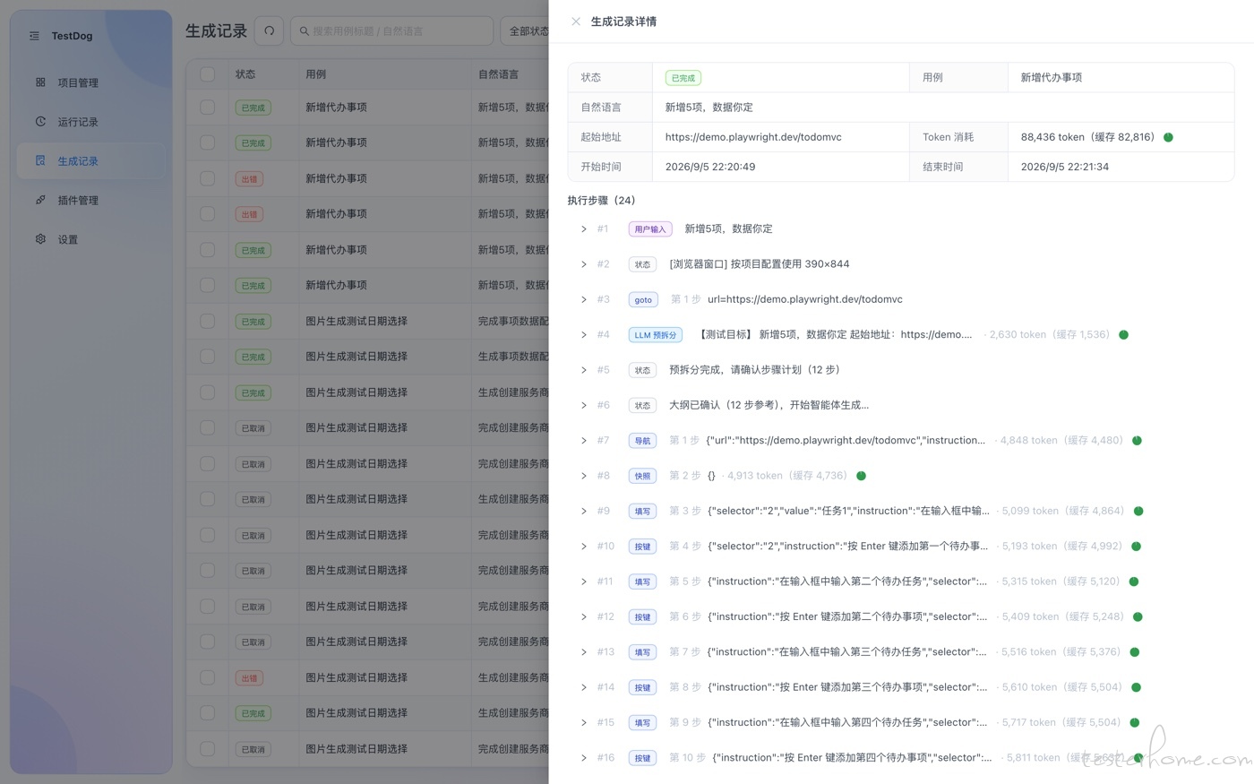Click the start URL https://demo.playwright.dev/todomvc in the details table
1254x784 pixels.
(x=753, y=137)
